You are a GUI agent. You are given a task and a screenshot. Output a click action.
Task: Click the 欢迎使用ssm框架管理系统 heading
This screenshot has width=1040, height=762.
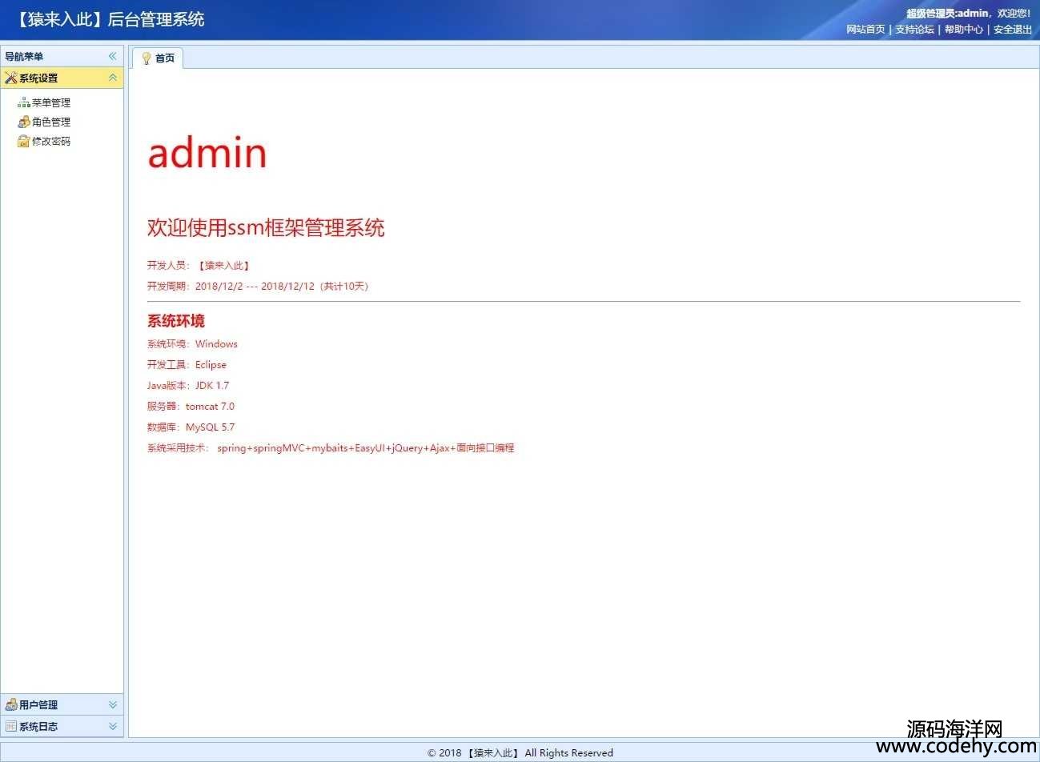pos(266,227)
